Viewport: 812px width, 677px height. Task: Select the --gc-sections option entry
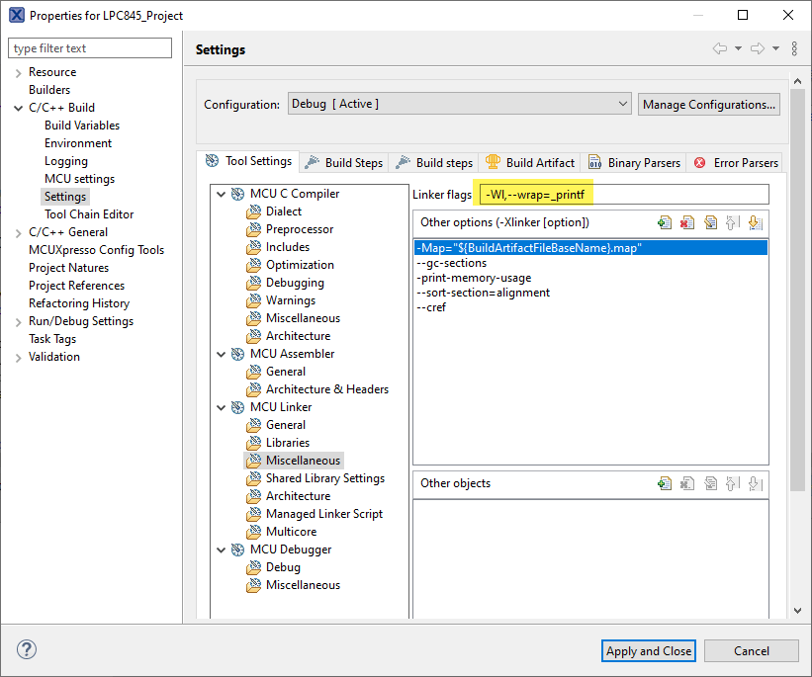click(x=452, y=263)
